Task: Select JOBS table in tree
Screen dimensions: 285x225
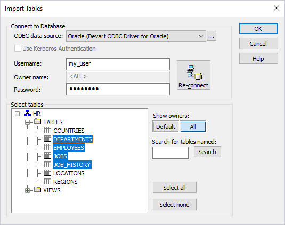Action: [x=60, y=156]
